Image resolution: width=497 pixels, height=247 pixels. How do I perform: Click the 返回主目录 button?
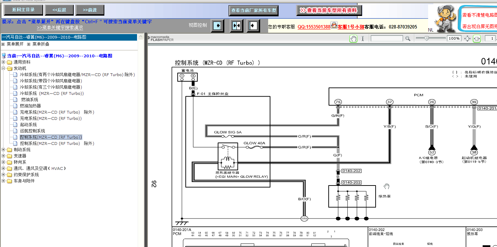[23, 10]
